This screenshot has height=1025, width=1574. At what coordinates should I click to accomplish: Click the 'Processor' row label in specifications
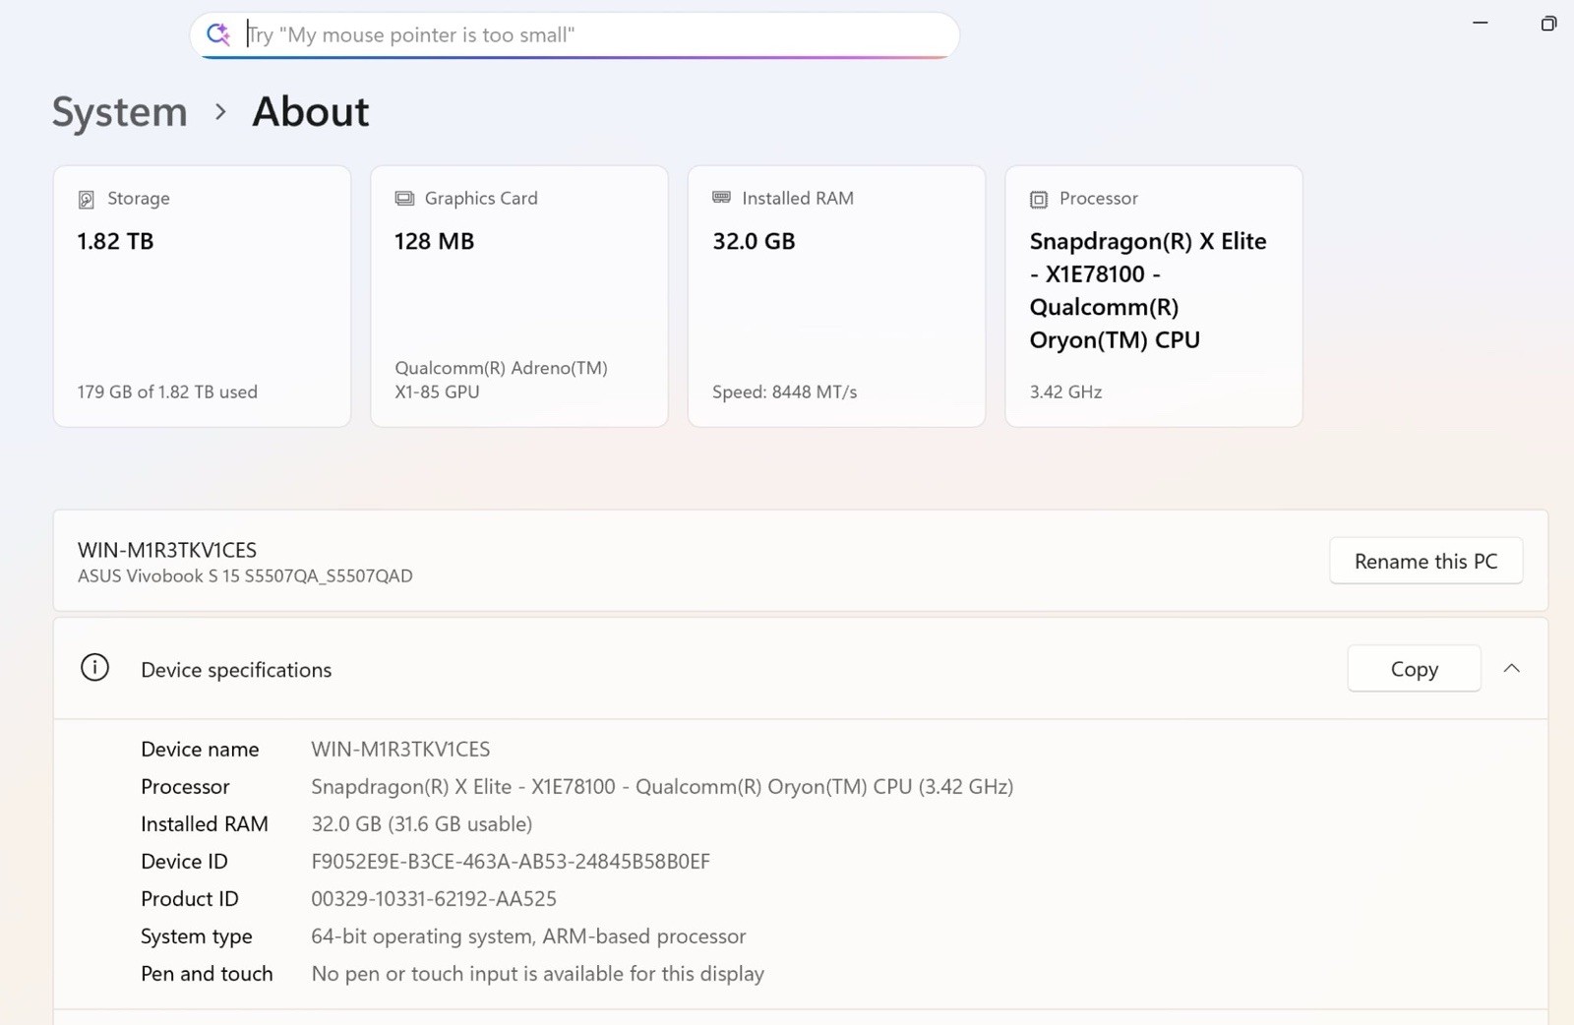tap(185, 786)
